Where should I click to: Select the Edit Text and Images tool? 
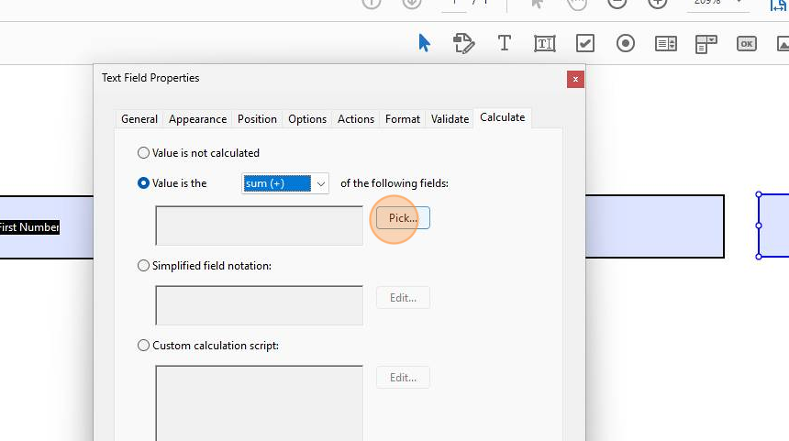point(463,43)
